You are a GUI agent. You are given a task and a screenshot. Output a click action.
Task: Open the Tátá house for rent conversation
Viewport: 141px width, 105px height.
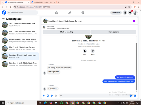pos(20,25)
